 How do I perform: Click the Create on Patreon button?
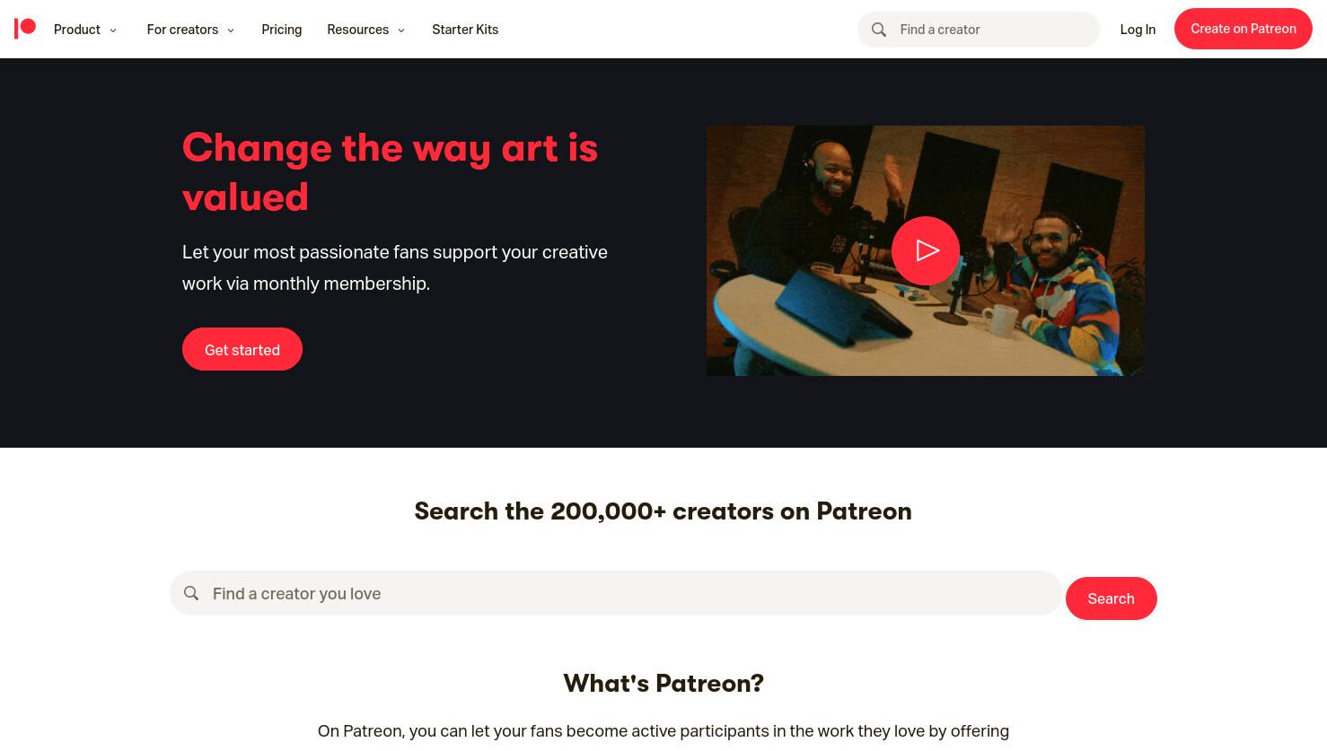[1244, 29]
